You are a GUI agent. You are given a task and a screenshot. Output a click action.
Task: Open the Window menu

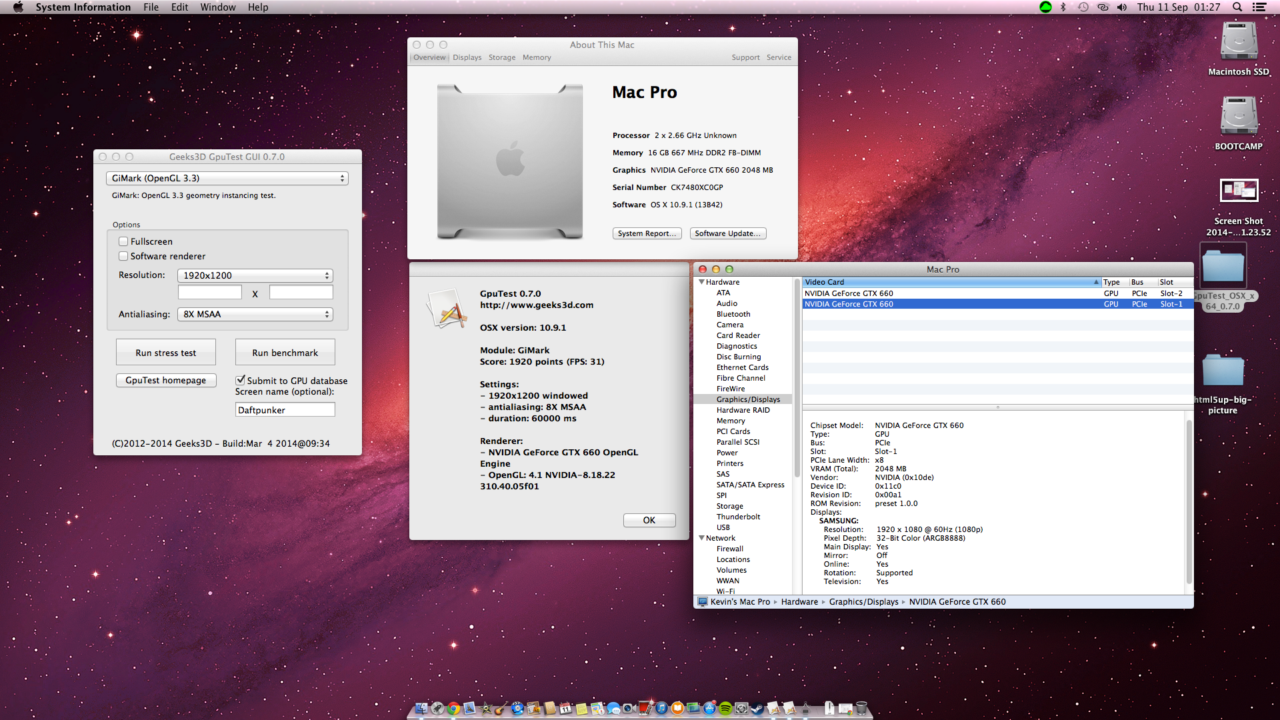(218, 7)
